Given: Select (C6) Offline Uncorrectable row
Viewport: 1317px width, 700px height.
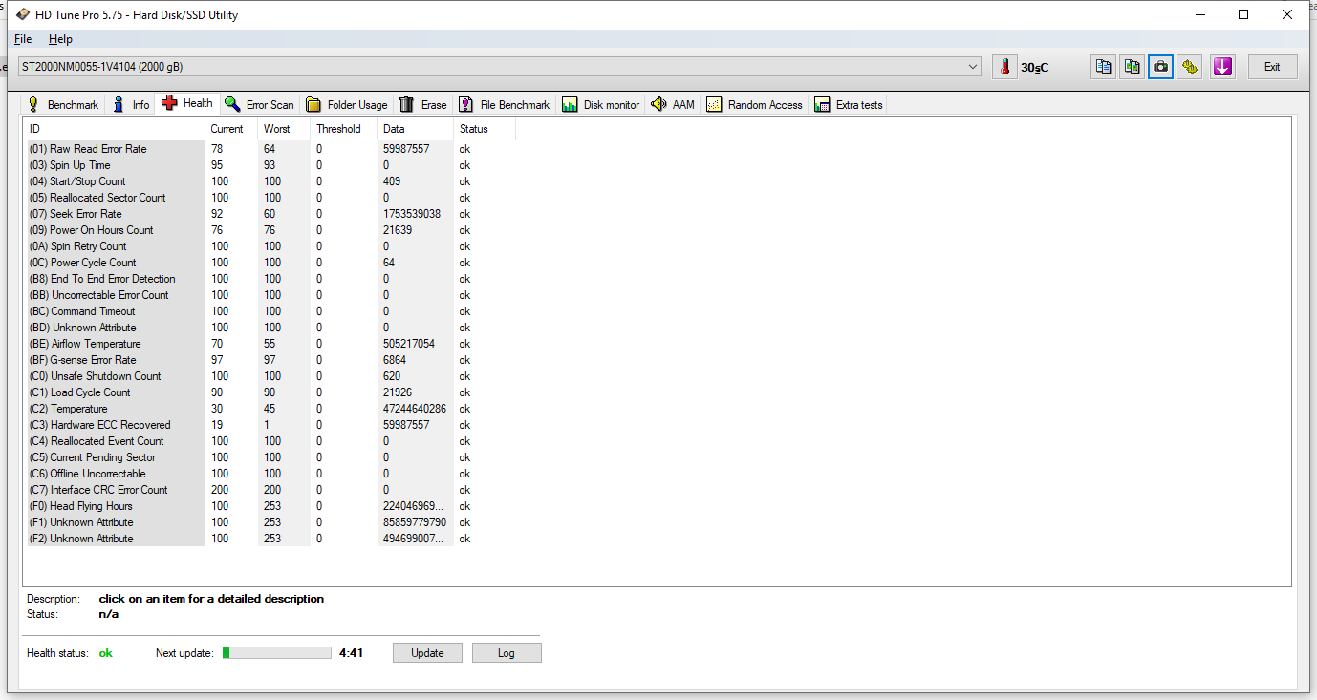Looking at the screenshot, I should pyautogui.click(x=270, y=474).
